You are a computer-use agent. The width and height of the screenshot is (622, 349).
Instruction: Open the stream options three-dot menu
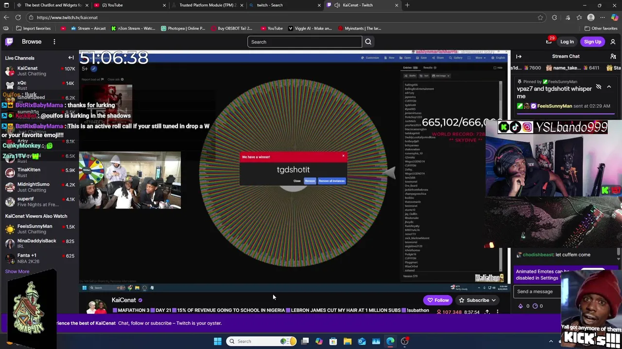(x=497, y=312)
